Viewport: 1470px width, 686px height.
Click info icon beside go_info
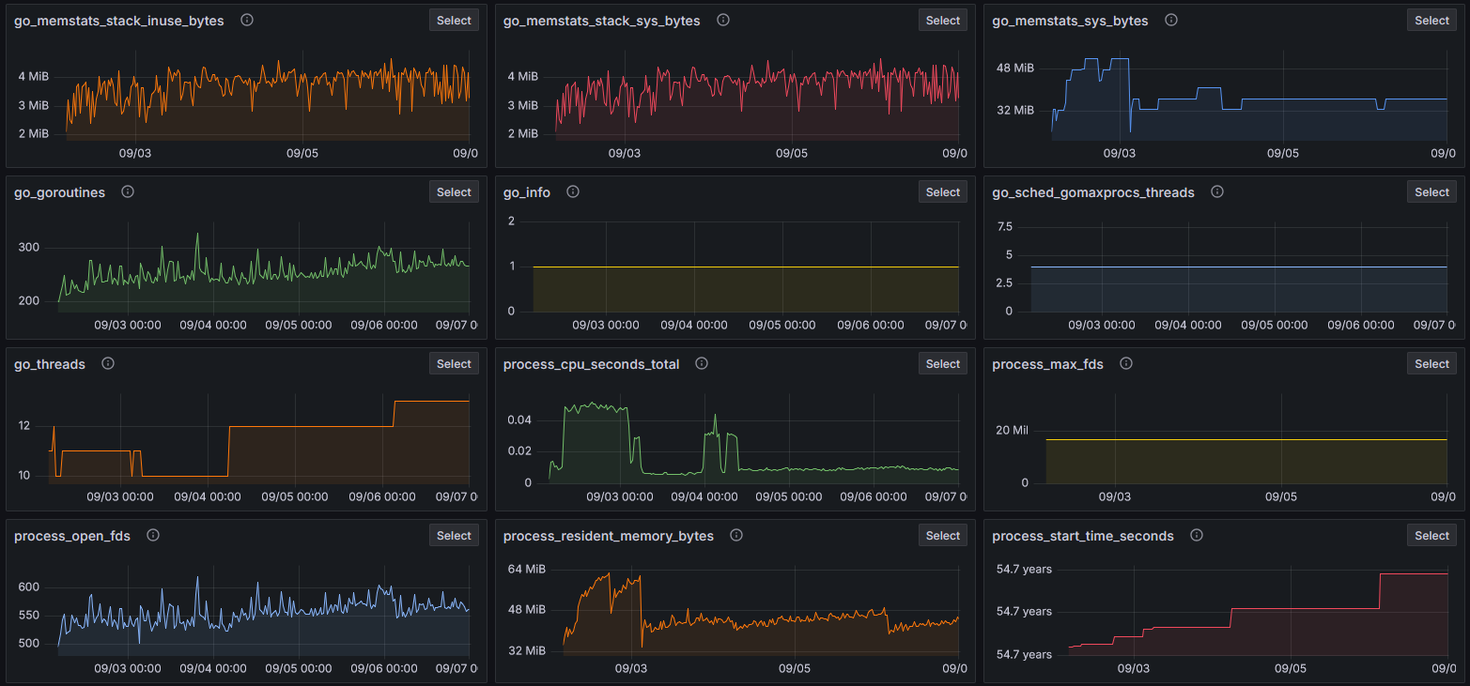pyautogui.click(x=573, y=191)
